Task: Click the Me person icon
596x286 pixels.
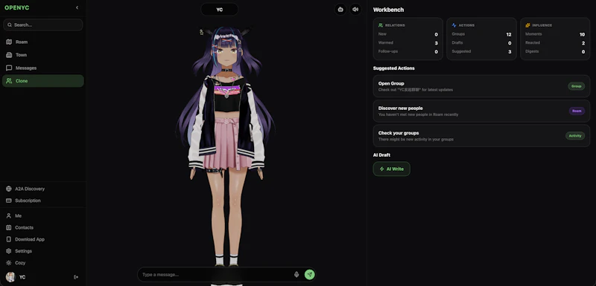Action: pos(9,215)
